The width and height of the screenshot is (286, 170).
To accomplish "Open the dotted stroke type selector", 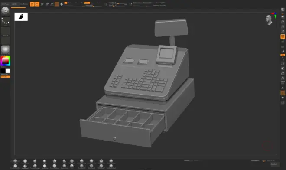I will [x=5, y=22].
